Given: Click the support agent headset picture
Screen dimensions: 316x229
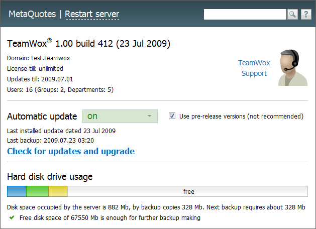Looking at the screenshot, I should click(293, 68).
